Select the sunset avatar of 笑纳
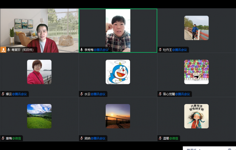The width and height of the screenshot is (236, 150). pos(118,116)
